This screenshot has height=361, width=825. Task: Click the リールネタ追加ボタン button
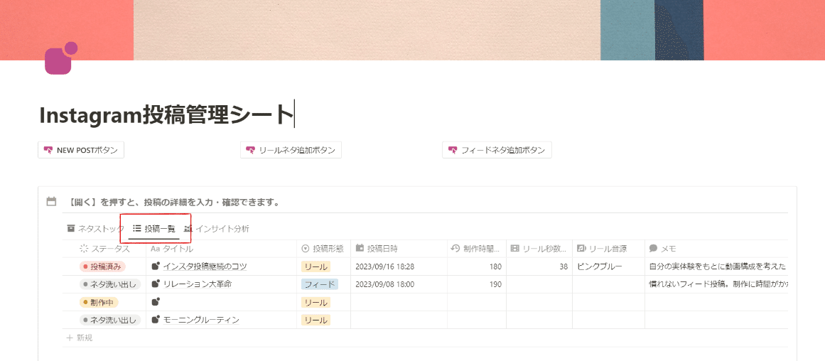291,150
